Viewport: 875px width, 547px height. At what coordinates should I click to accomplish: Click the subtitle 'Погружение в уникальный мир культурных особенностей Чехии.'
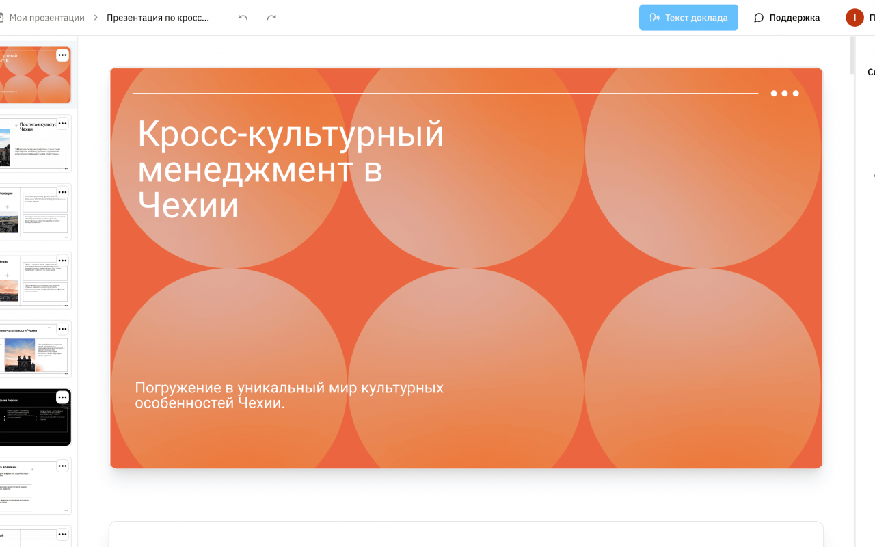point(289,395)
